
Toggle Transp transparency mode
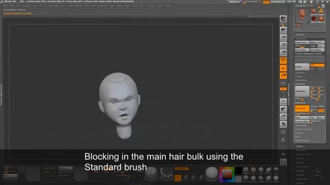283,139
